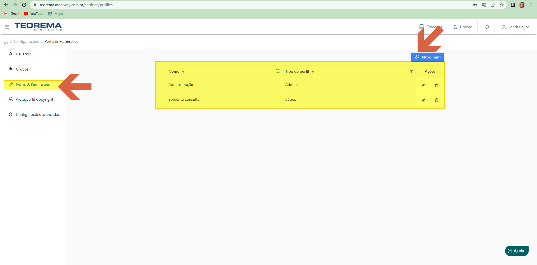
Task: Open the Maps bookmark
Action: 55,14
